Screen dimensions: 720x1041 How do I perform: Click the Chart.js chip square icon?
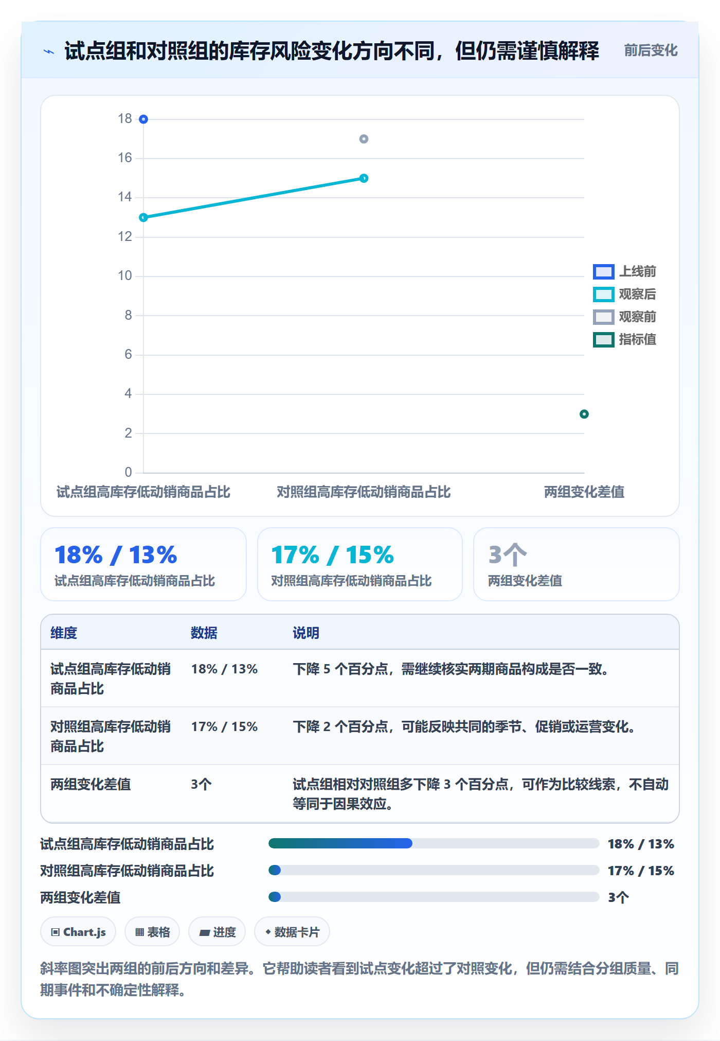tap(56, 932)
